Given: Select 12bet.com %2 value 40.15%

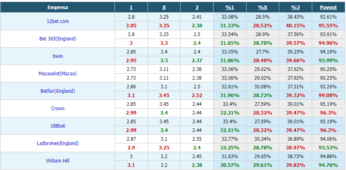Looking at the screenshot, I should pyautogui.click(x=295, y=25).
